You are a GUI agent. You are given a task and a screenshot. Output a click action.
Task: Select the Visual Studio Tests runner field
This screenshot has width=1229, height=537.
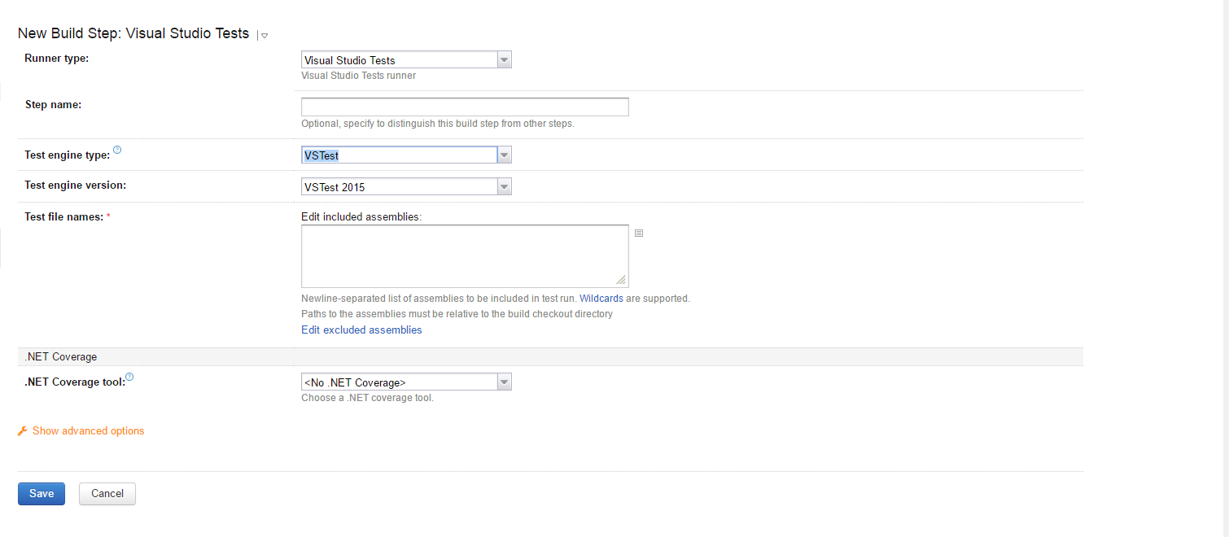(x=399, y=59)
